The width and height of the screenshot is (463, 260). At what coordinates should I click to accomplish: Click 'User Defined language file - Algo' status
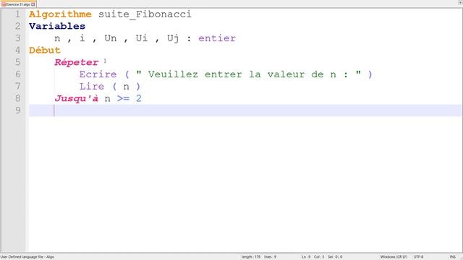tap(27, 257)
